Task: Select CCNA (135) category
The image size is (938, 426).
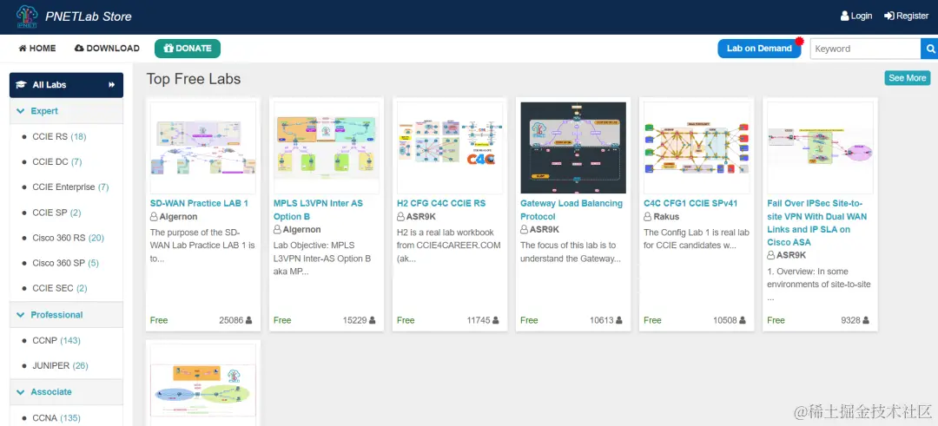Action: pos(56,418)
